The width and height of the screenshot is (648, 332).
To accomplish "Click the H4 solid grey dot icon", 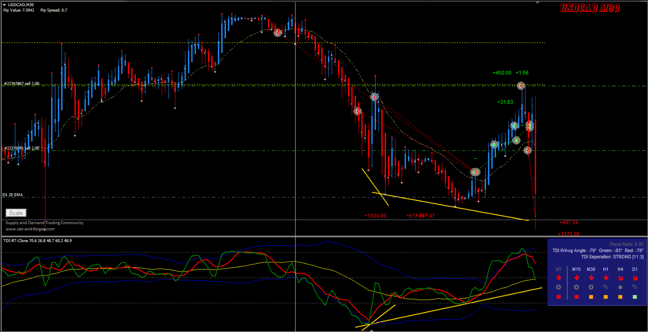I will (x=621, y=287).
